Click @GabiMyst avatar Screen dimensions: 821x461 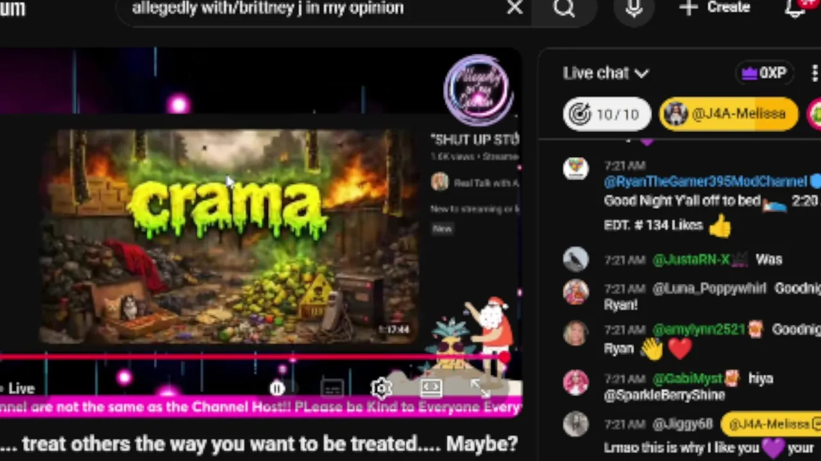click(x=576, y=382)
